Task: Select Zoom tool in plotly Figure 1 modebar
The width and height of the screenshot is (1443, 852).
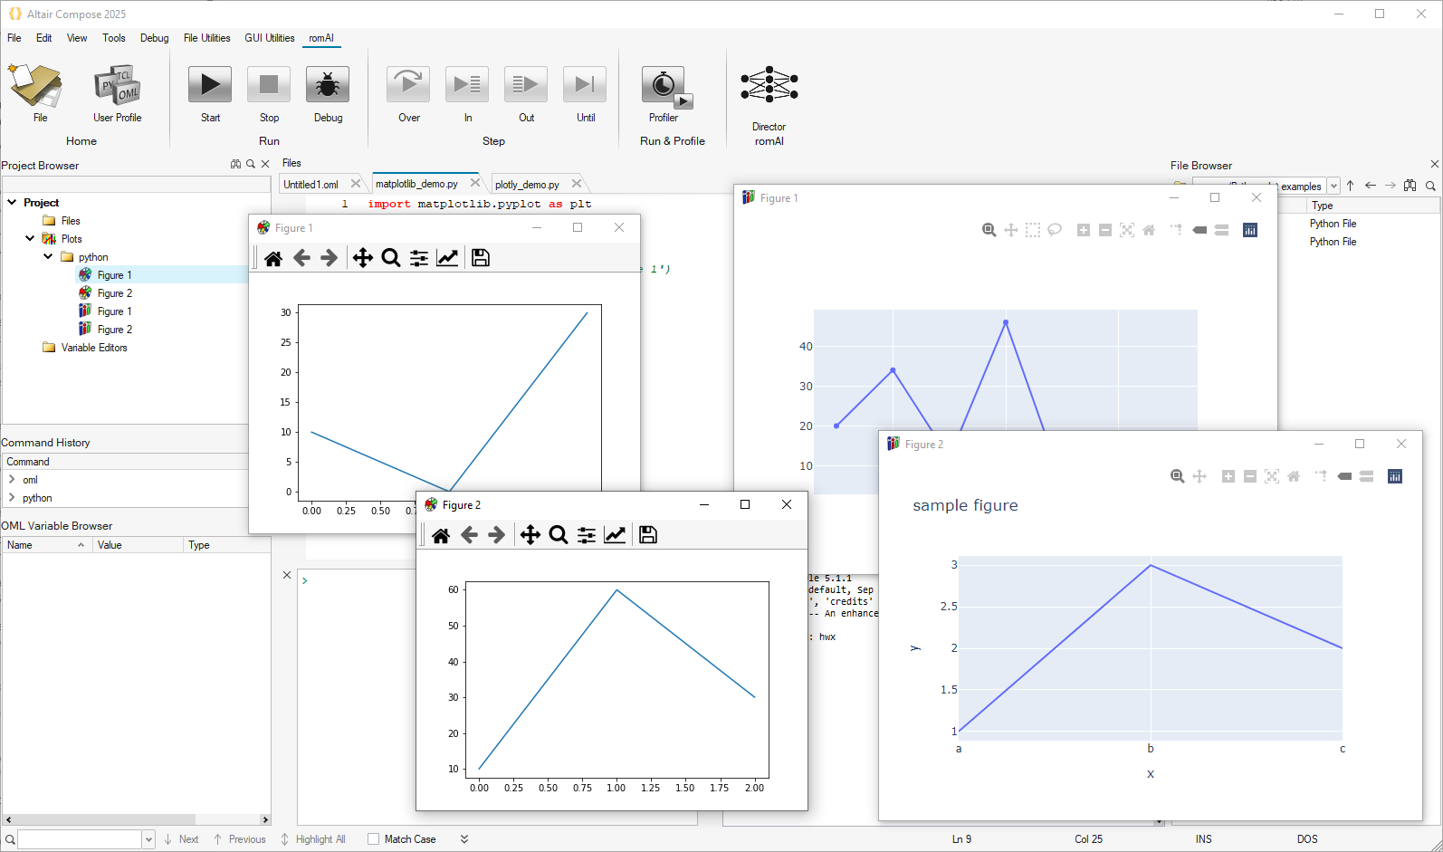Action: (x=989, y=230)
